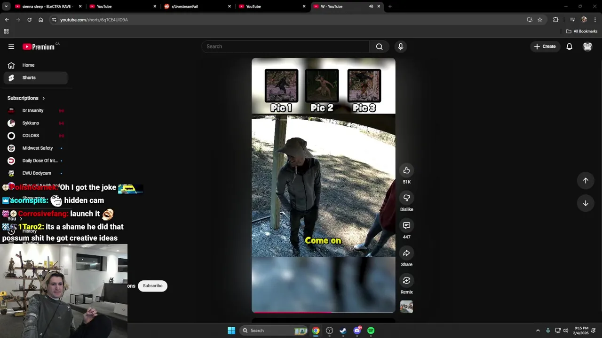Click the Subscribe button
This screenshot has width=602, height=338.
(152, 286)
